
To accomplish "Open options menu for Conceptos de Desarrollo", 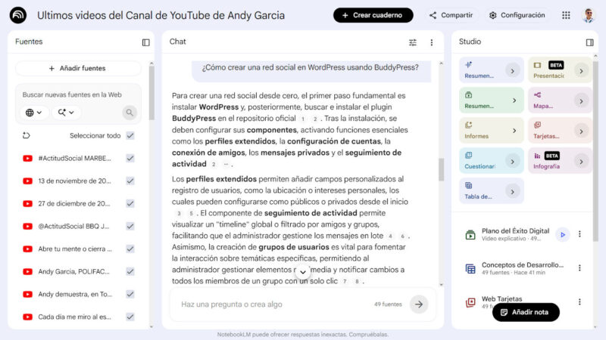I will point(579,268).
